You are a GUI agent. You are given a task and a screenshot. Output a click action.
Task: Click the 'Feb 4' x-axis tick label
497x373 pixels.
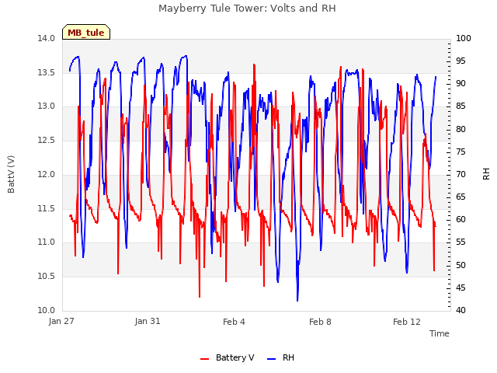tap(234, 322)
